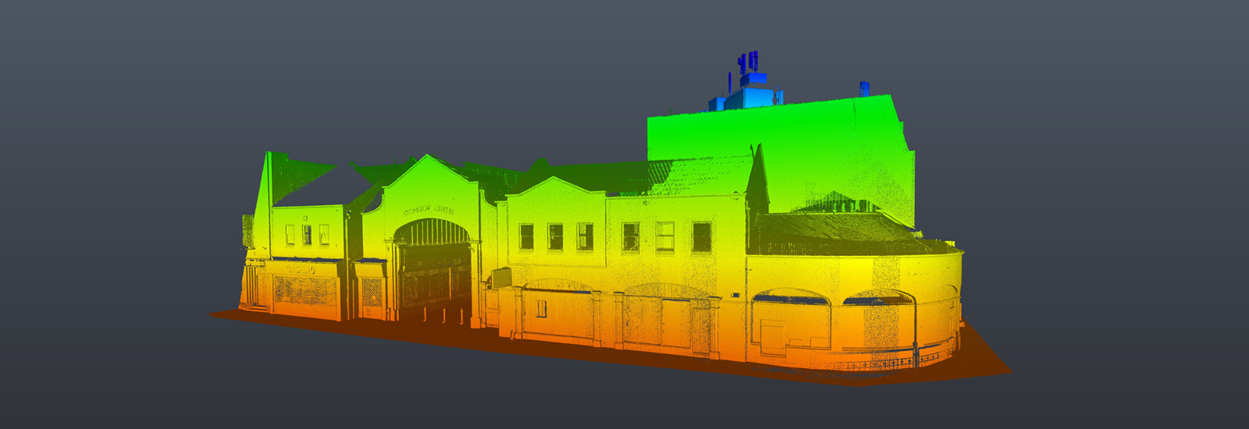Click the first window right of the archway
The height and width of the screenshot is (429, 1249).
[x=527, y=236]
